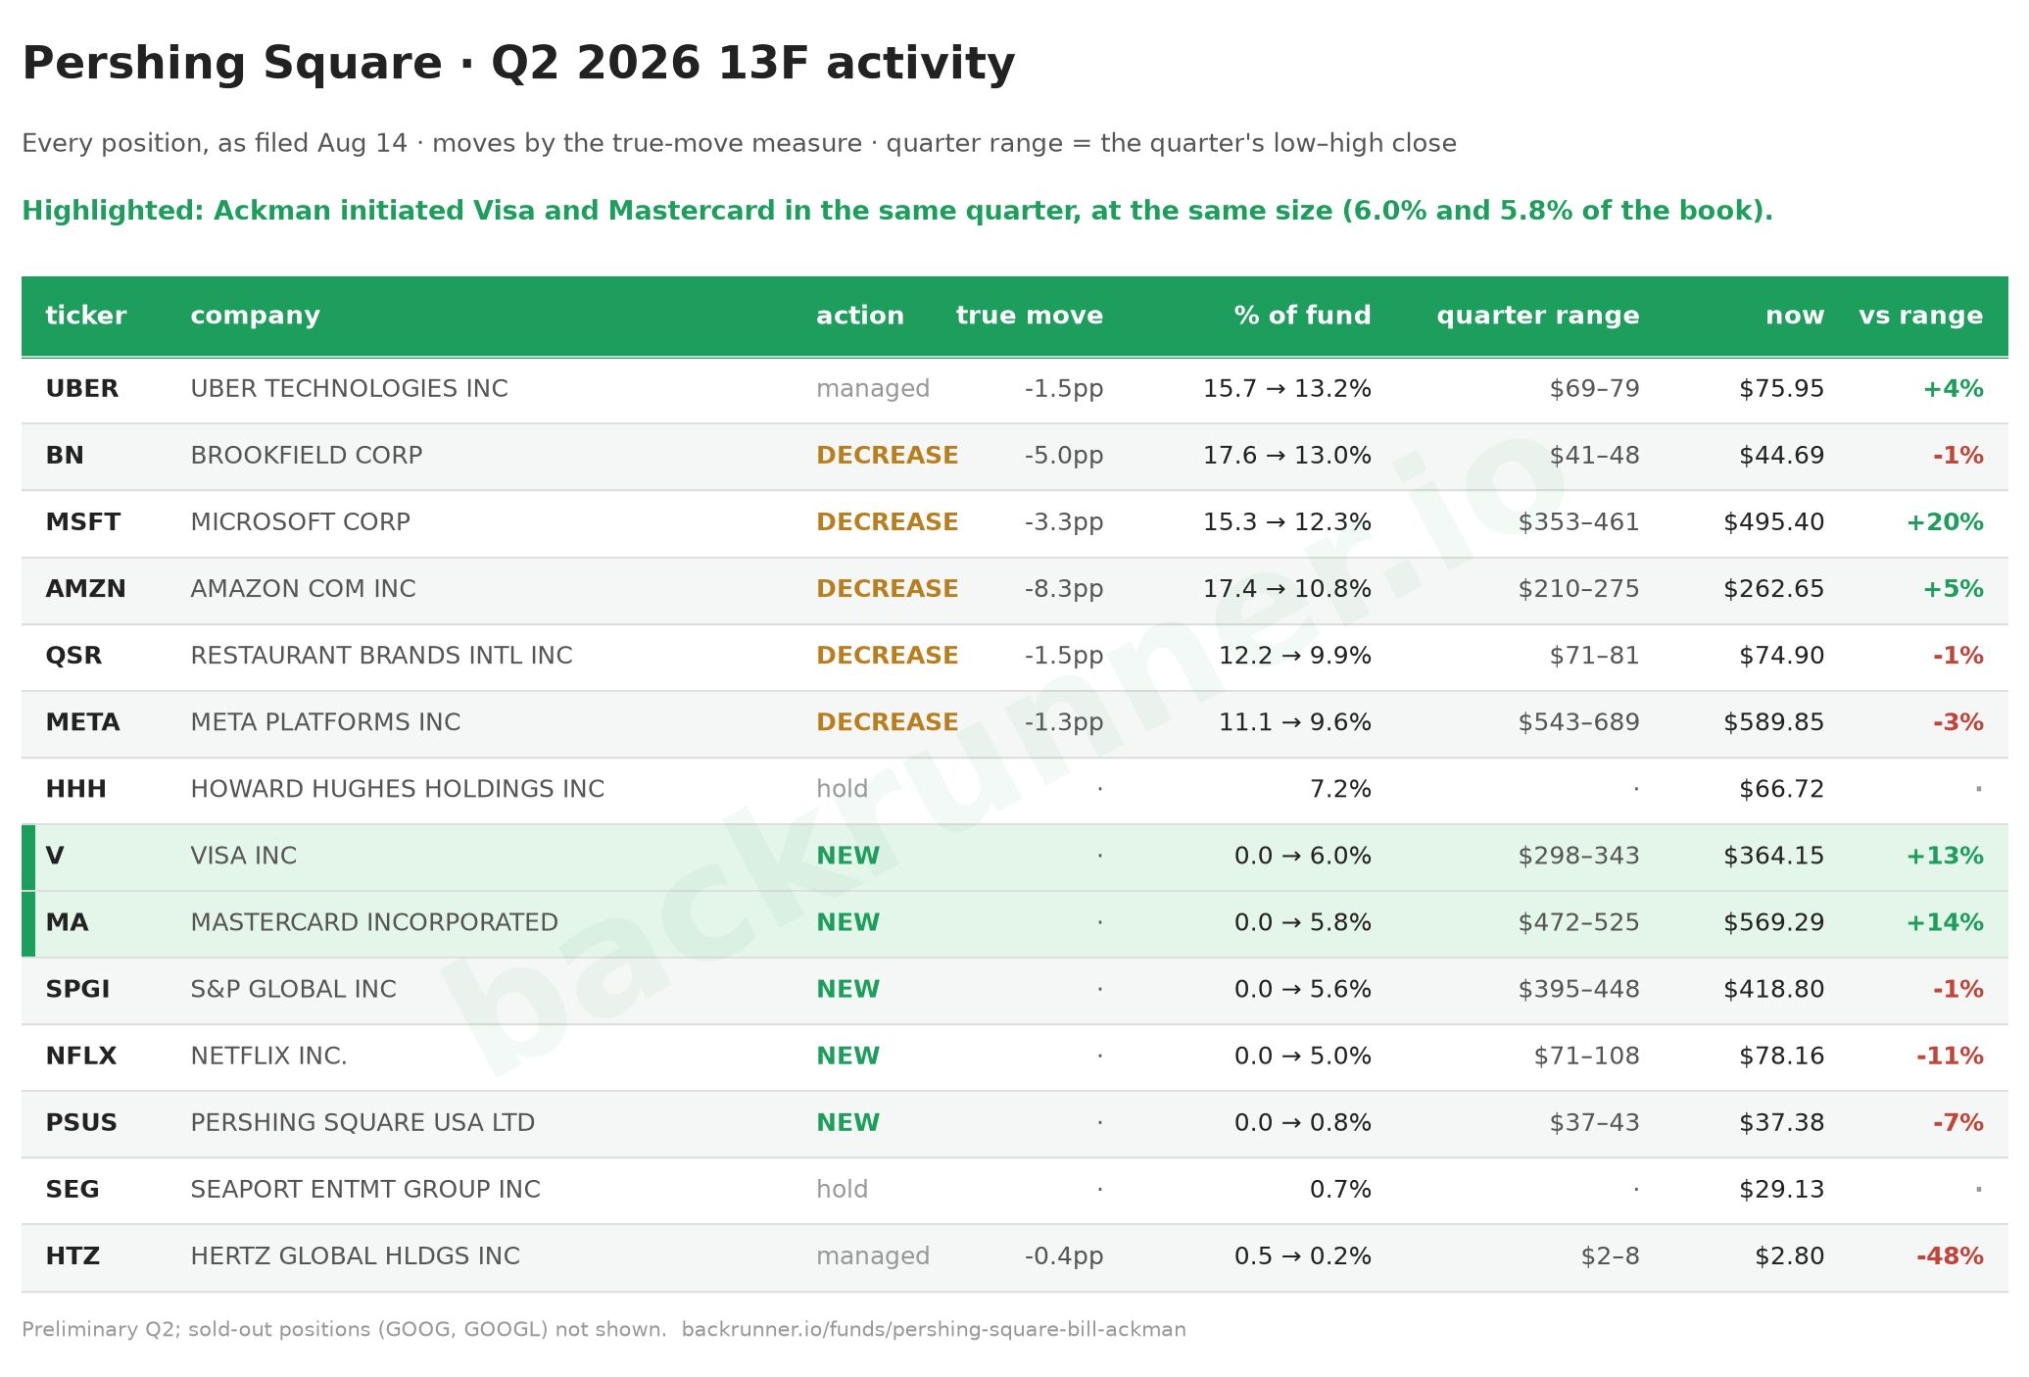Click the SPGI NEW action label
This screenshot has height=1377, width=2029.
click(x=848, y=989)
